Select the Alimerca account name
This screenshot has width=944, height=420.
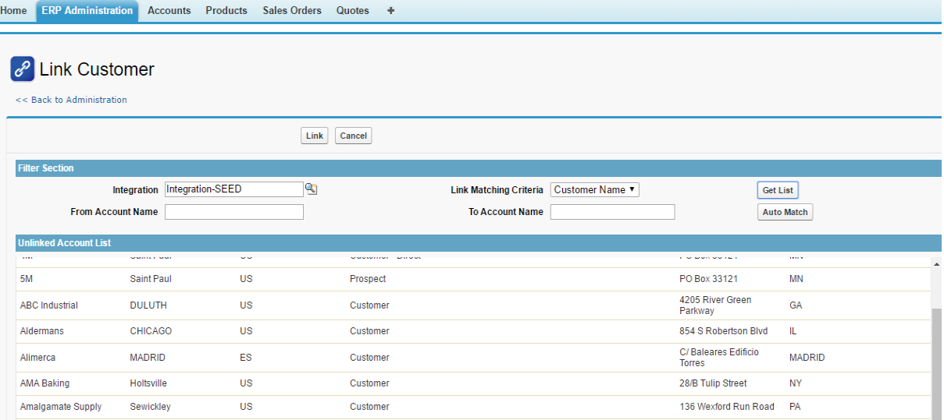click(x=37, y=358)
